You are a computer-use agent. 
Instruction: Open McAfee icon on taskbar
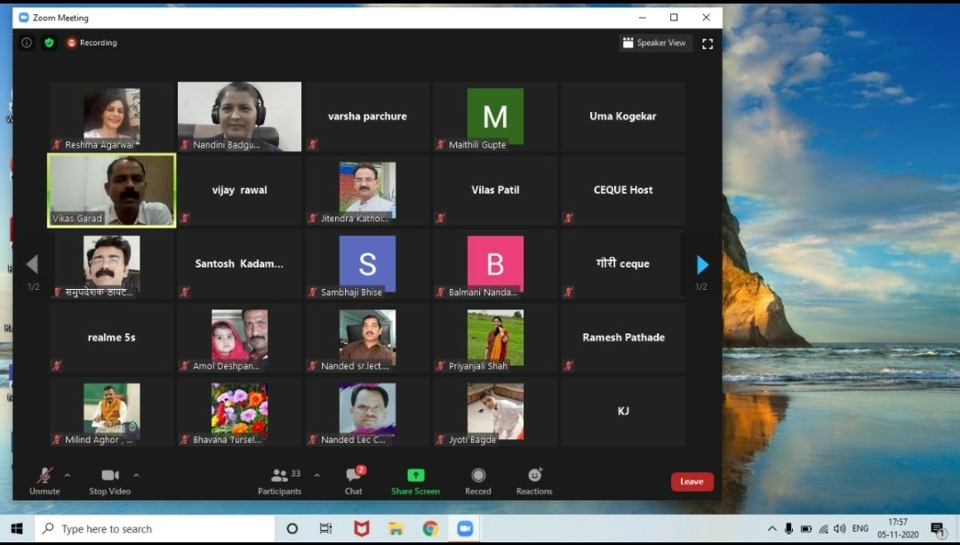(x=362, y=528)
